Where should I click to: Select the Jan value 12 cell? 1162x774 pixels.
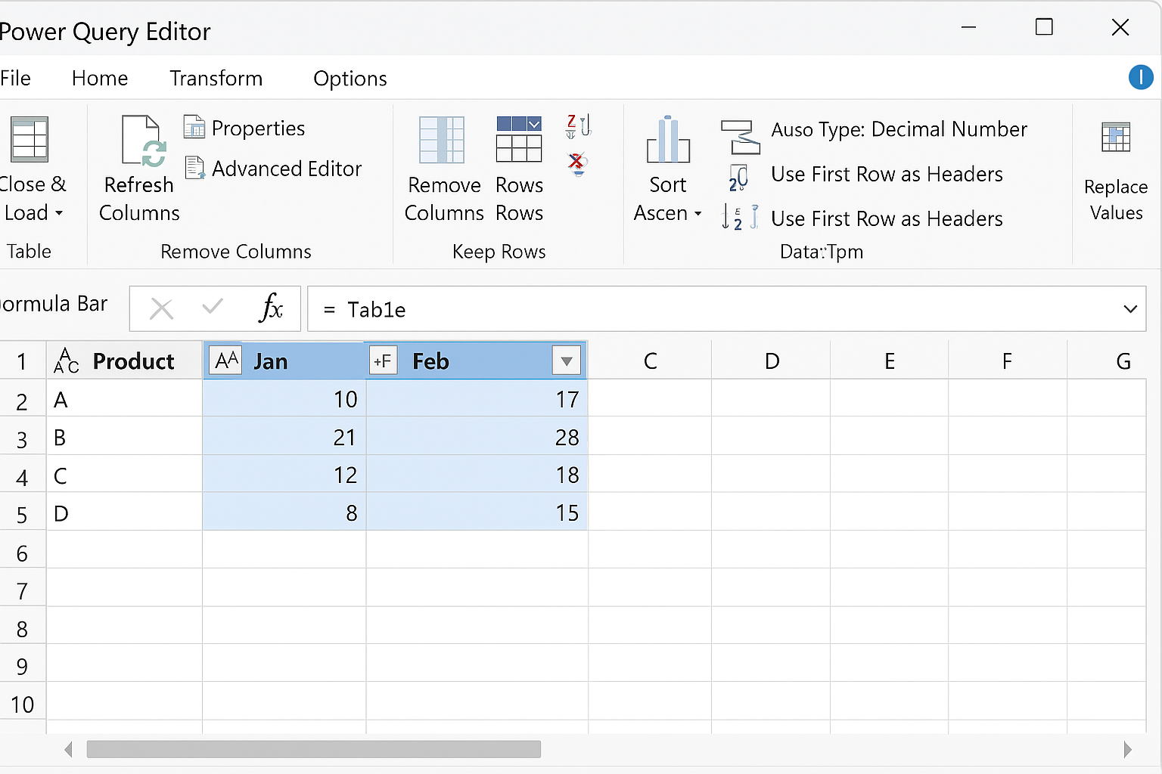click(x=284, y=474)
